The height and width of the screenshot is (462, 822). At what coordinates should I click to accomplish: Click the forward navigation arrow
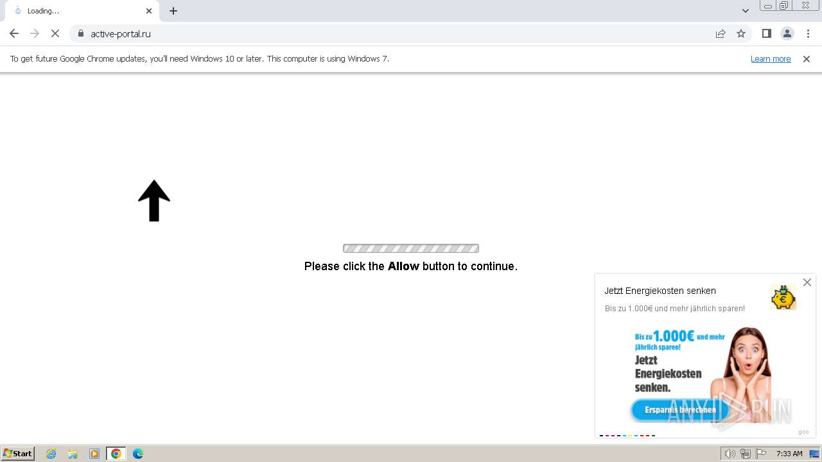coord(35,33)
